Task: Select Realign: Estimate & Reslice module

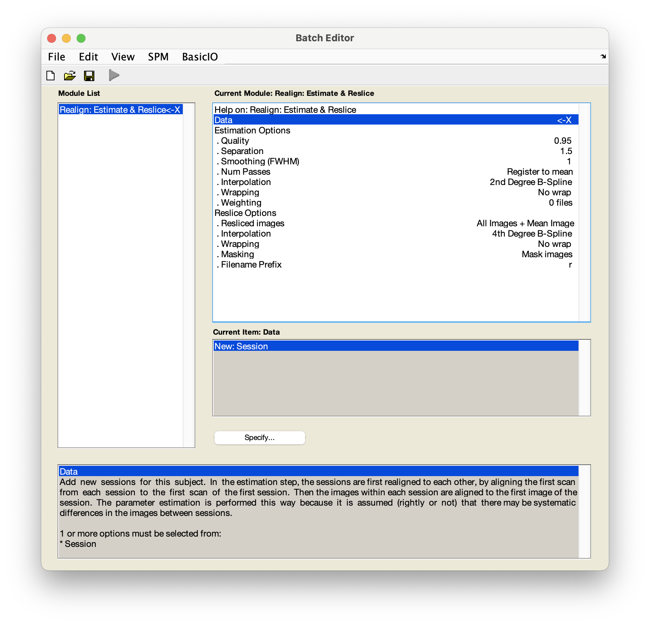Action: tap(121, 109)
